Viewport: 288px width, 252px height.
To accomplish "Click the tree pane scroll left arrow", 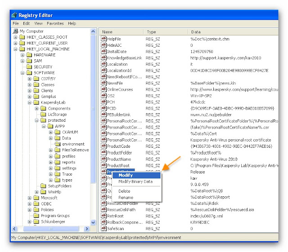I will click(14, 229).
